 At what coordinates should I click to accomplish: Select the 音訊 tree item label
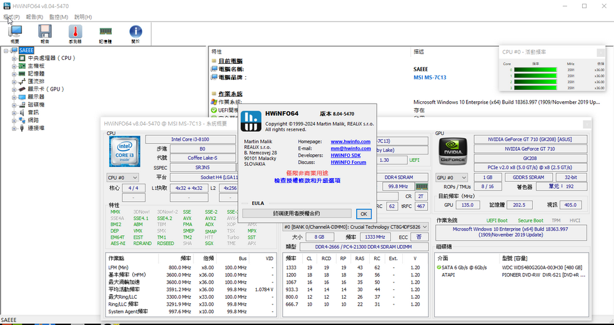(33, 112)
